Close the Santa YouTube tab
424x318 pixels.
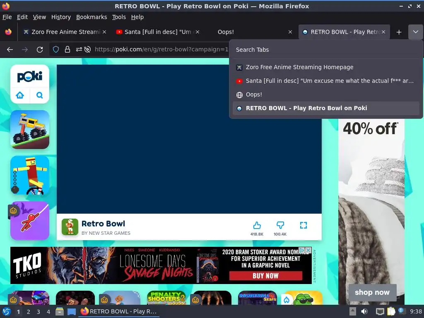[198, 32]
